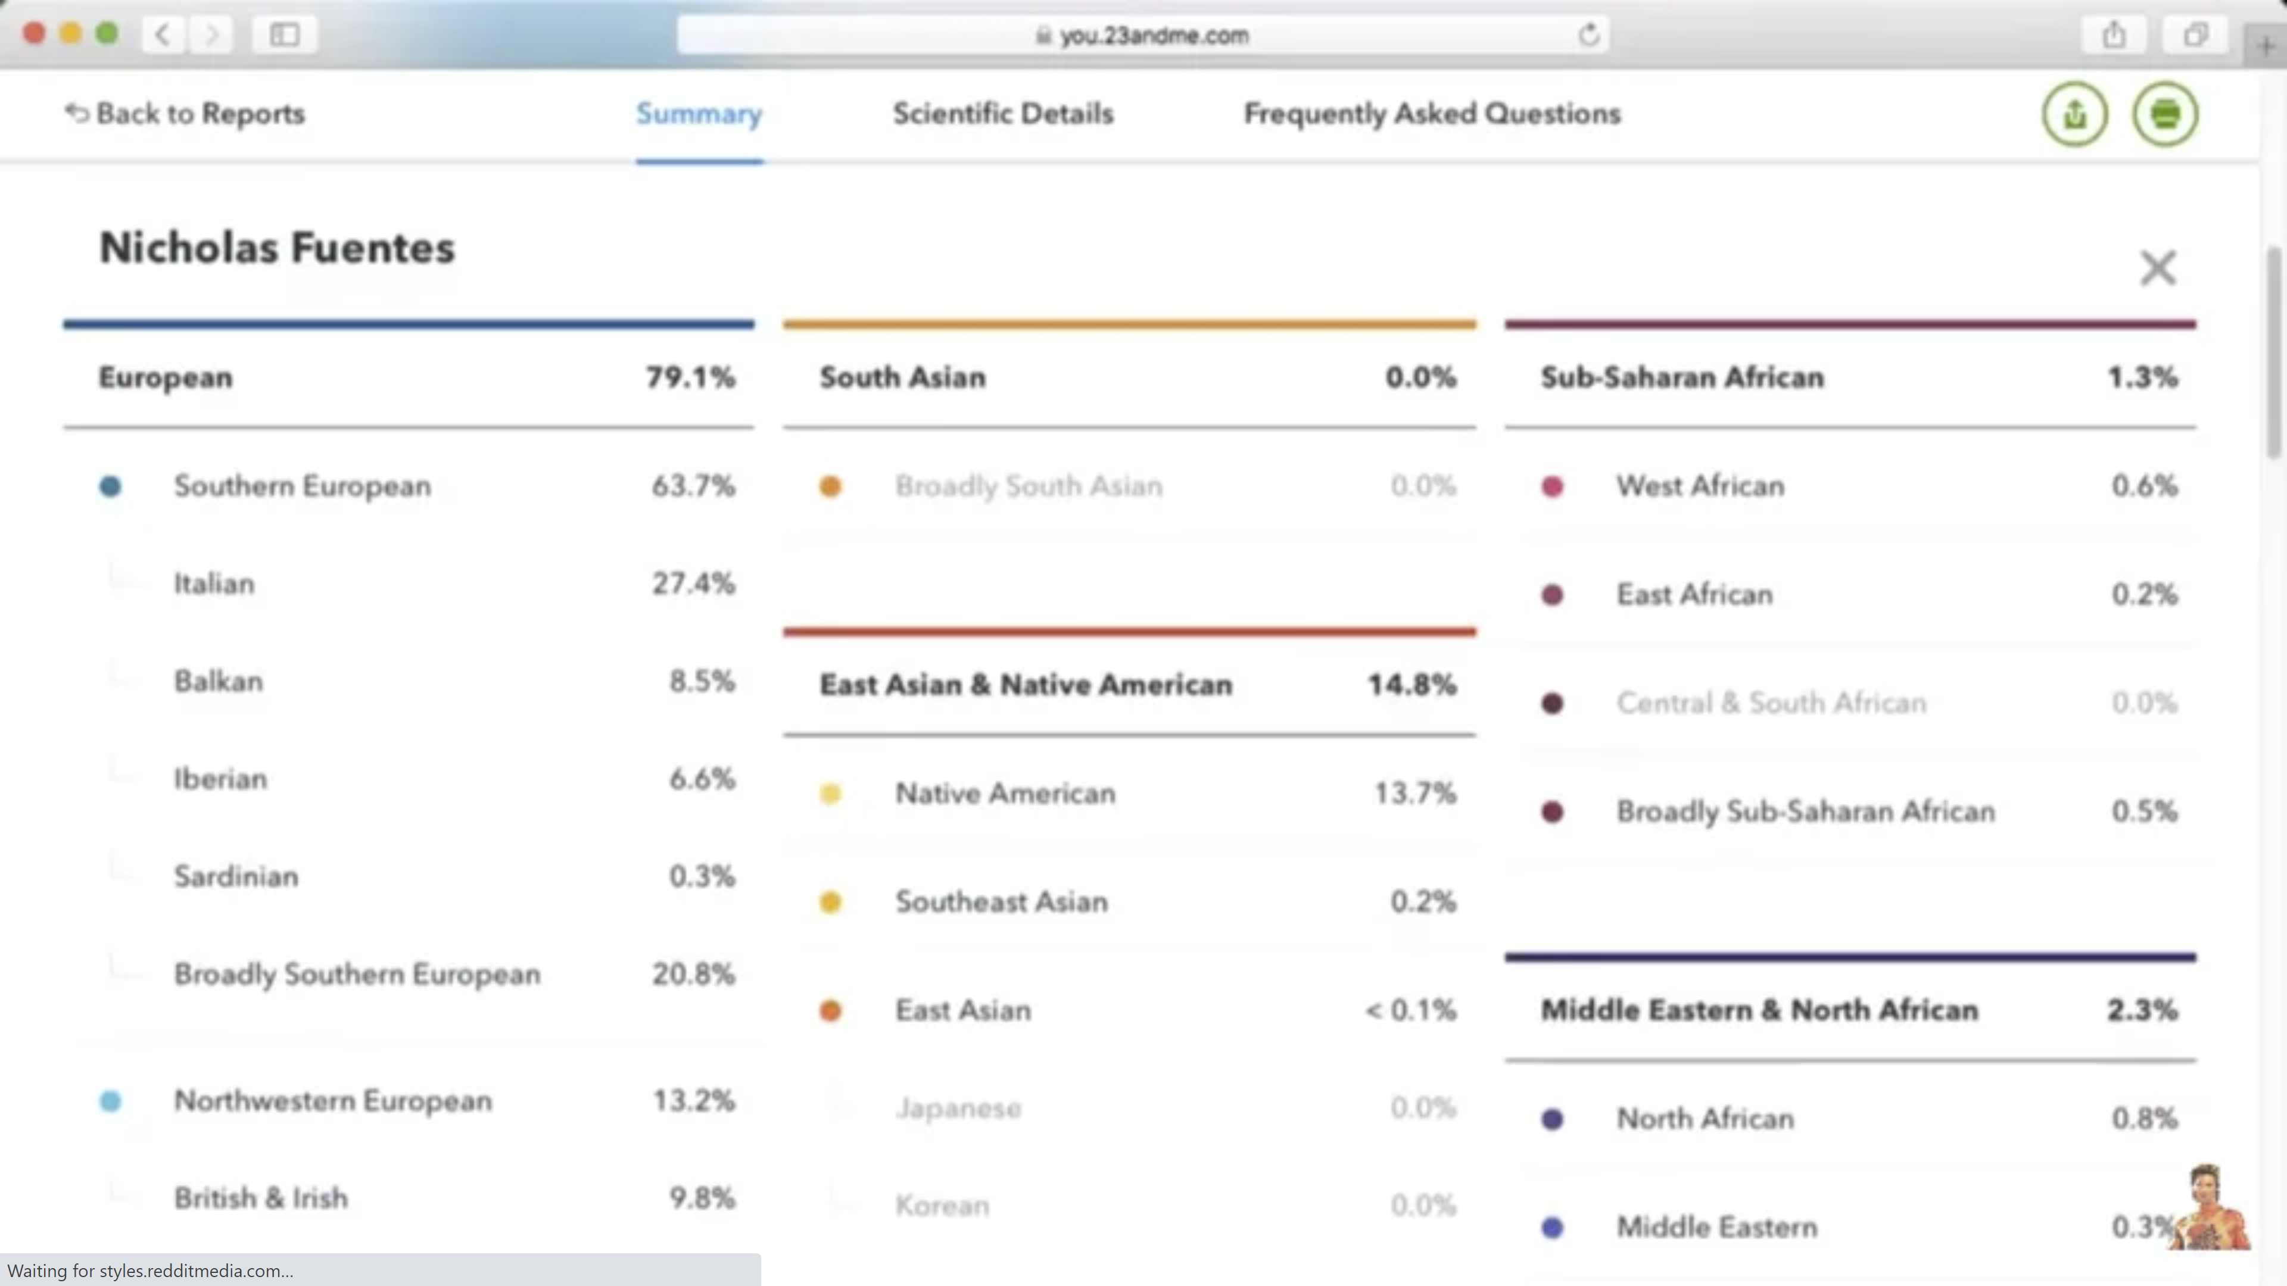Go back in Safari browser history
This screenshot has width=2287, height=1286.
pyautogui.click(x=163, y=35)
